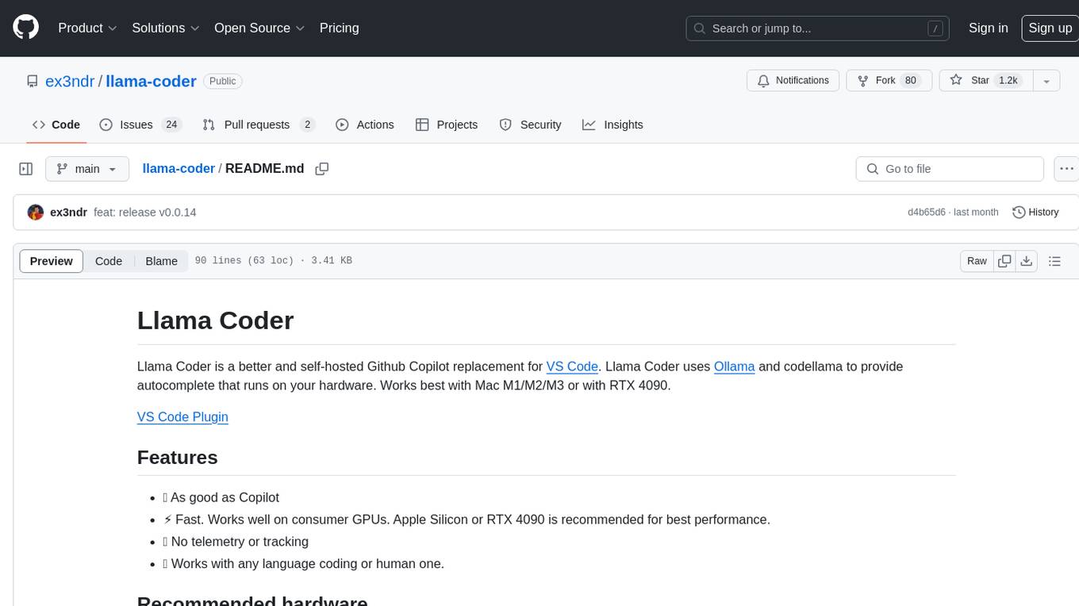Click the Star count 1.2k

point(1008,81)
